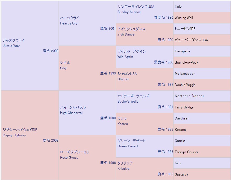231x180 pixels.
Task: Select Northern Dancer in the fourth generation
Action: [x=190, y=96]
